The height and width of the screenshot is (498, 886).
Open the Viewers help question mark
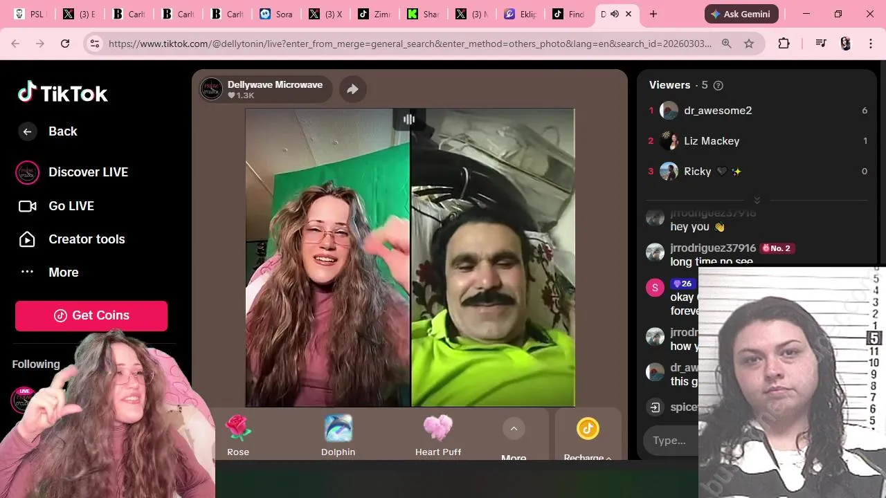click(718, 86)
